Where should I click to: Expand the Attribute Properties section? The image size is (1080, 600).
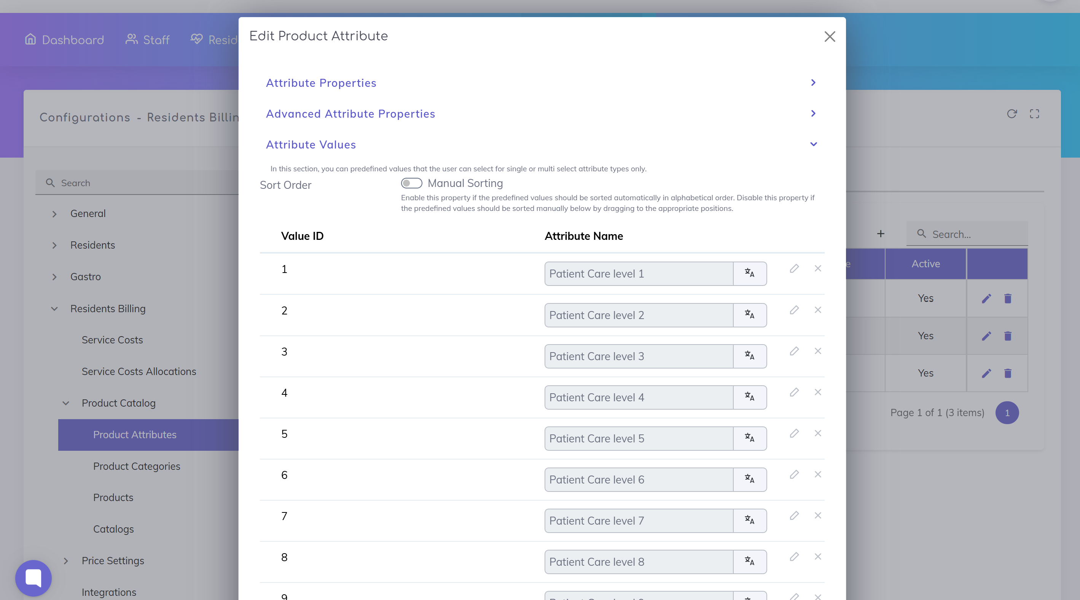[x=541, y=83]
